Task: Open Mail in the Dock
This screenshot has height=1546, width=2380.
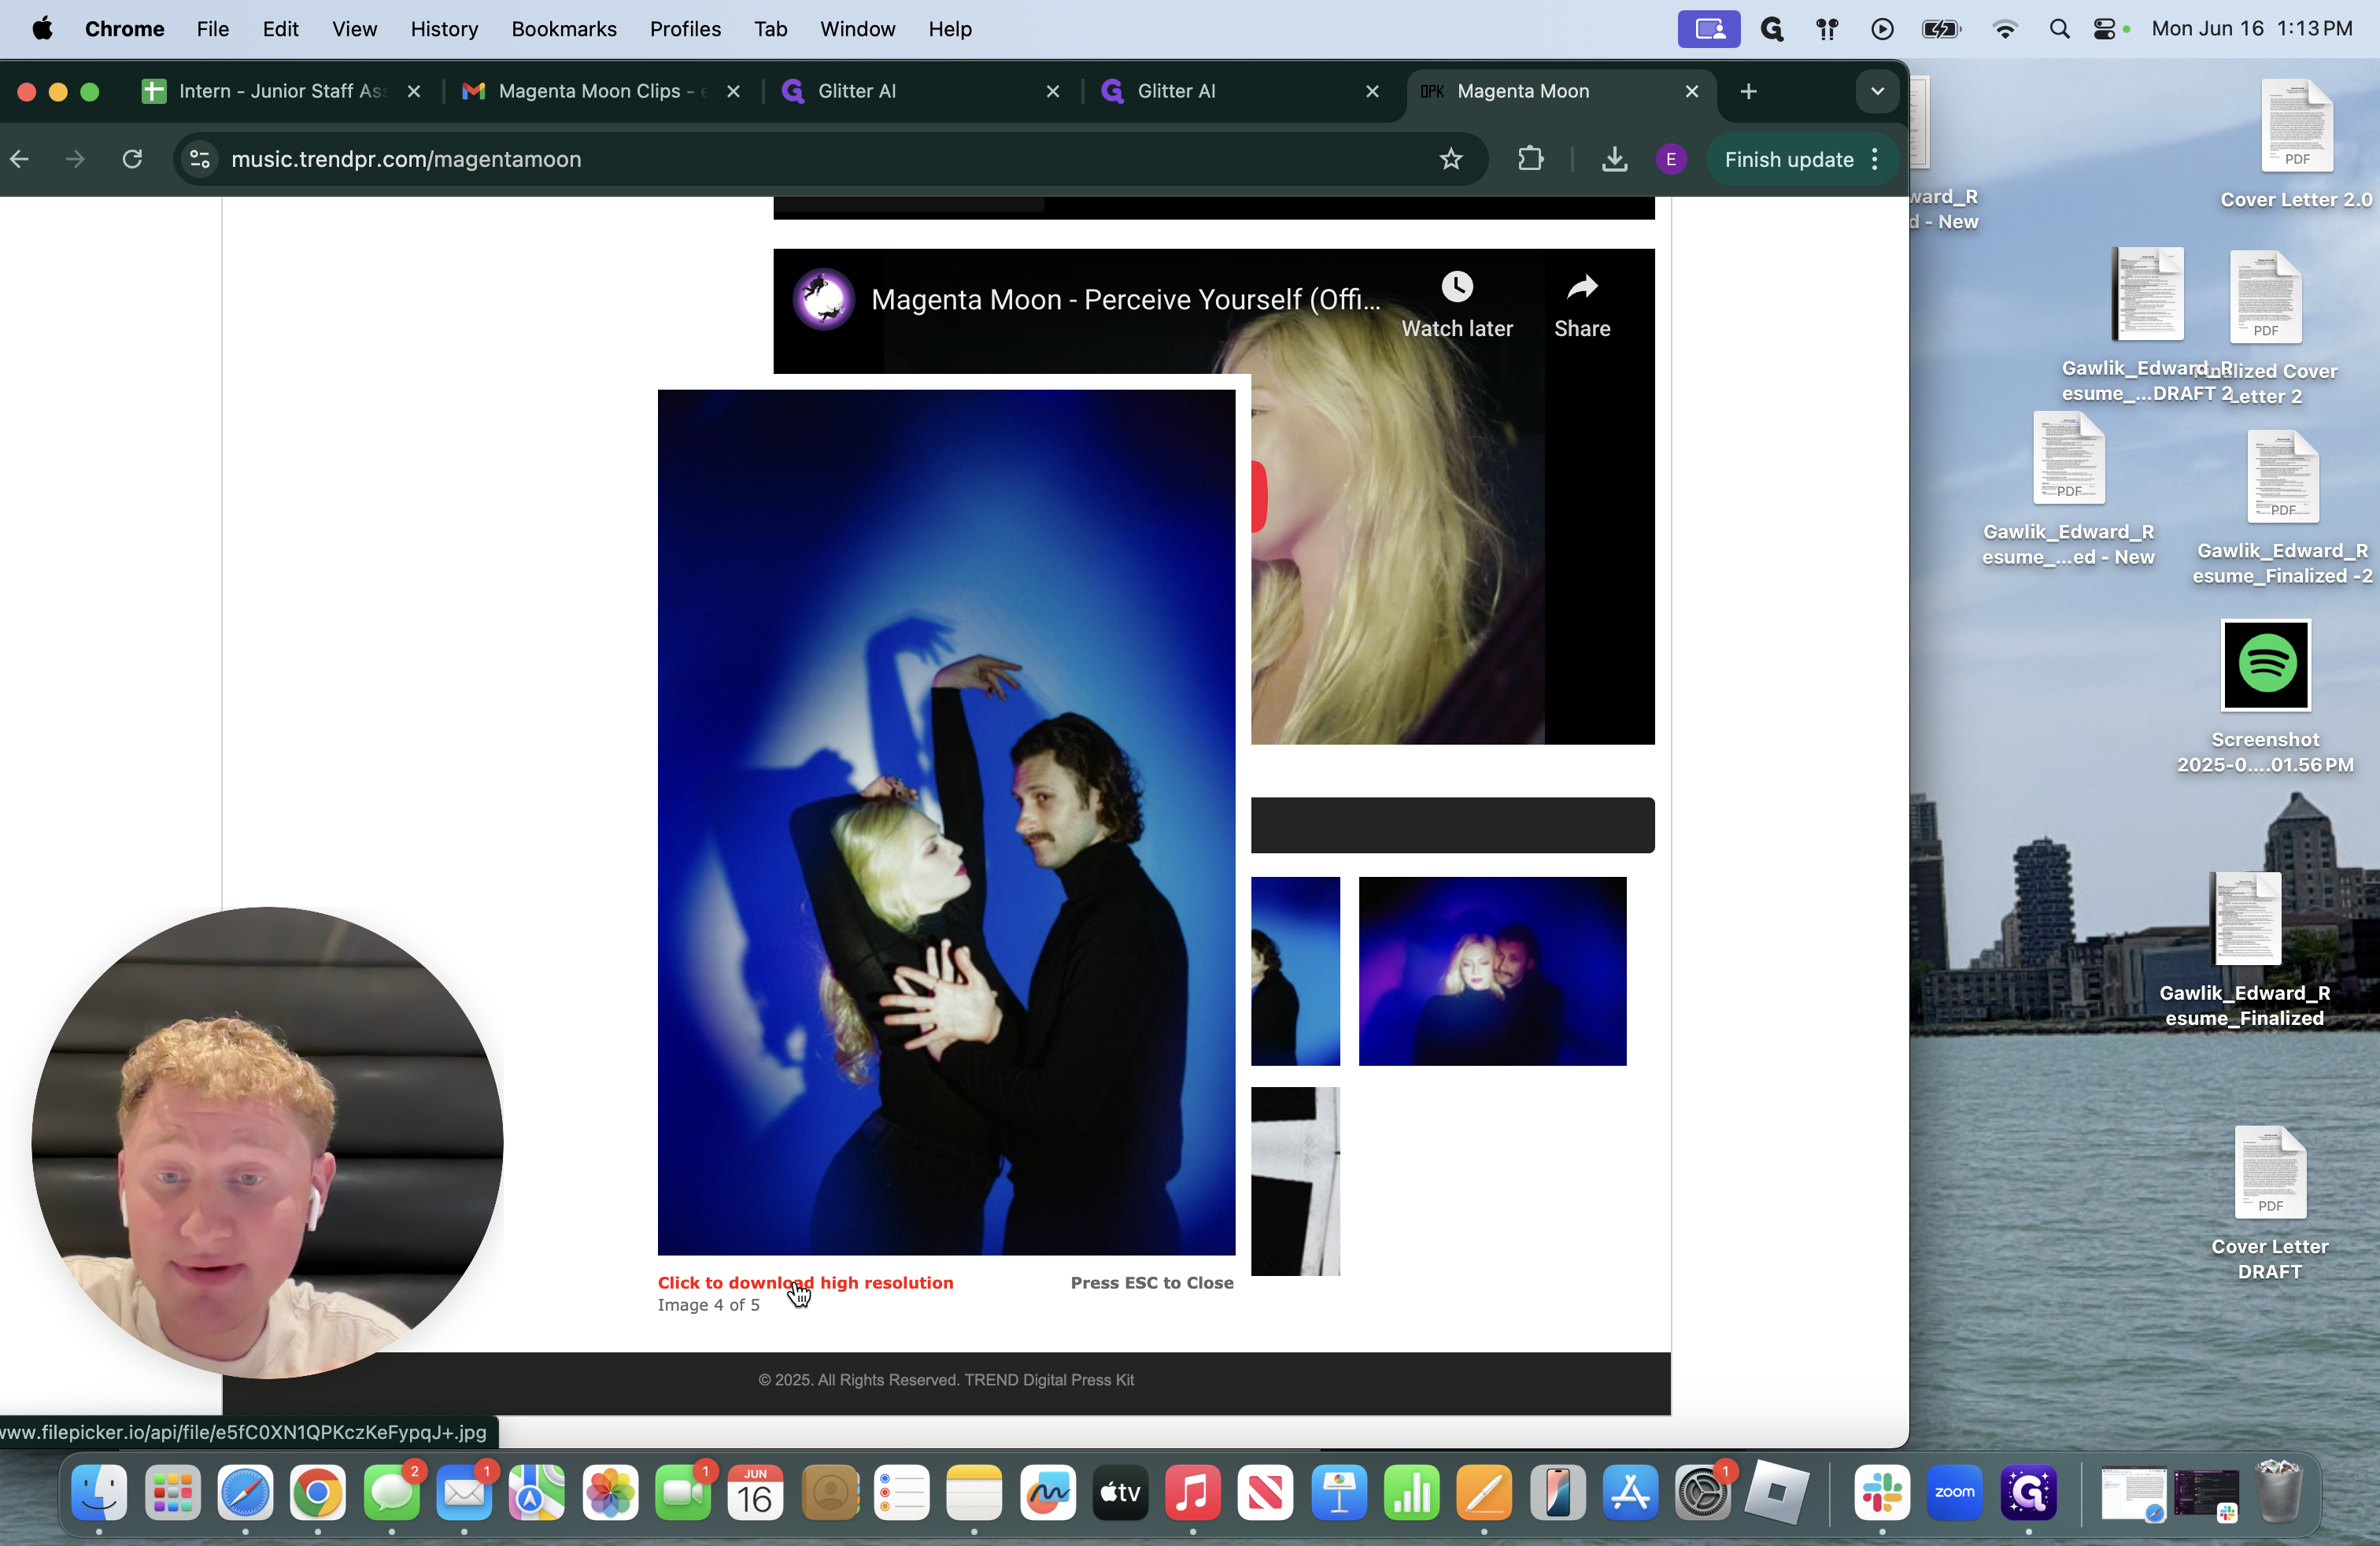Action: tap(464, 1493)
